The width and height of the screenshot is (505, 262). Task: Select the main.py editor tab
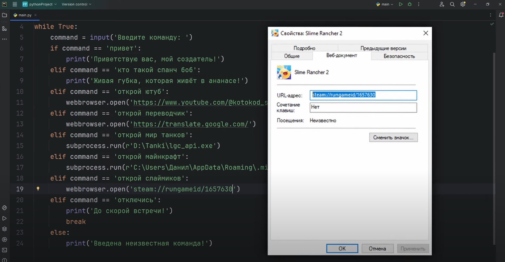click(x=25, y=15)
